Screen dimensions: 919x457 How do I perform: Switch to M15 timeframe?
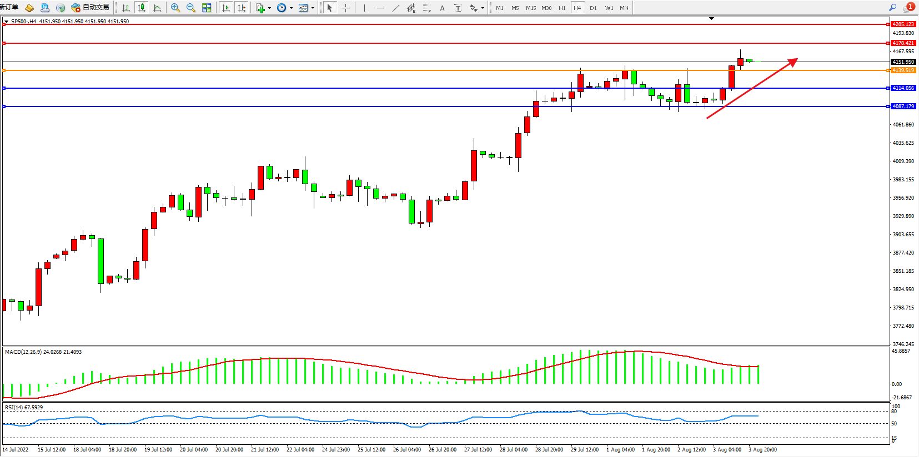(531, 8)
